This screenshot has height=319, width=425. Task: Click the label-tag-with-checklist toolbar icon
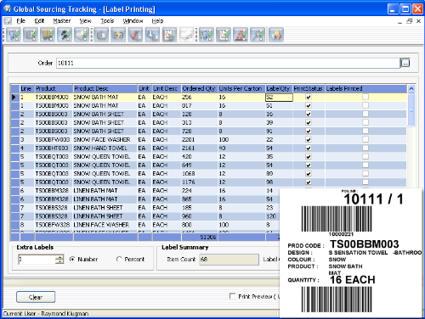pyautogui.click(x=82, y=35)
